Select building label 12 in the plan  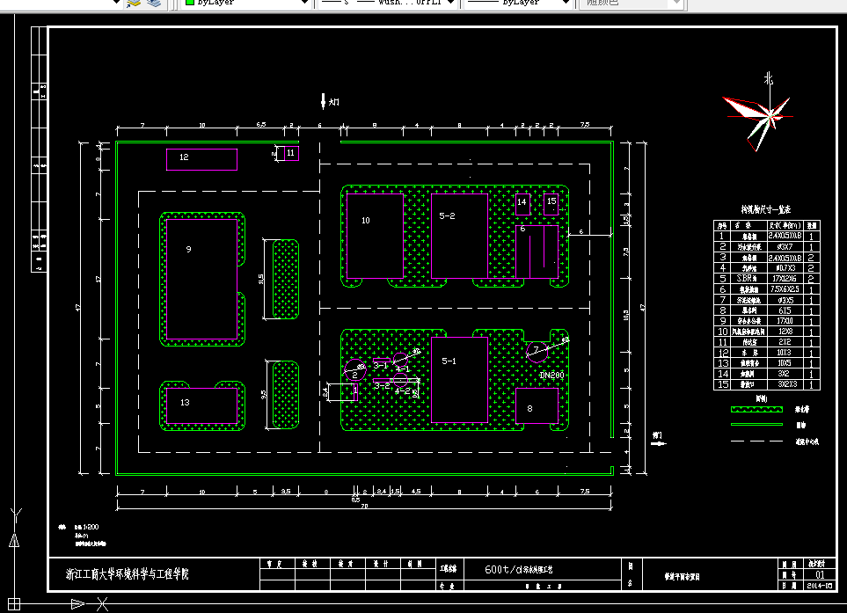click(x=184, y=157)
